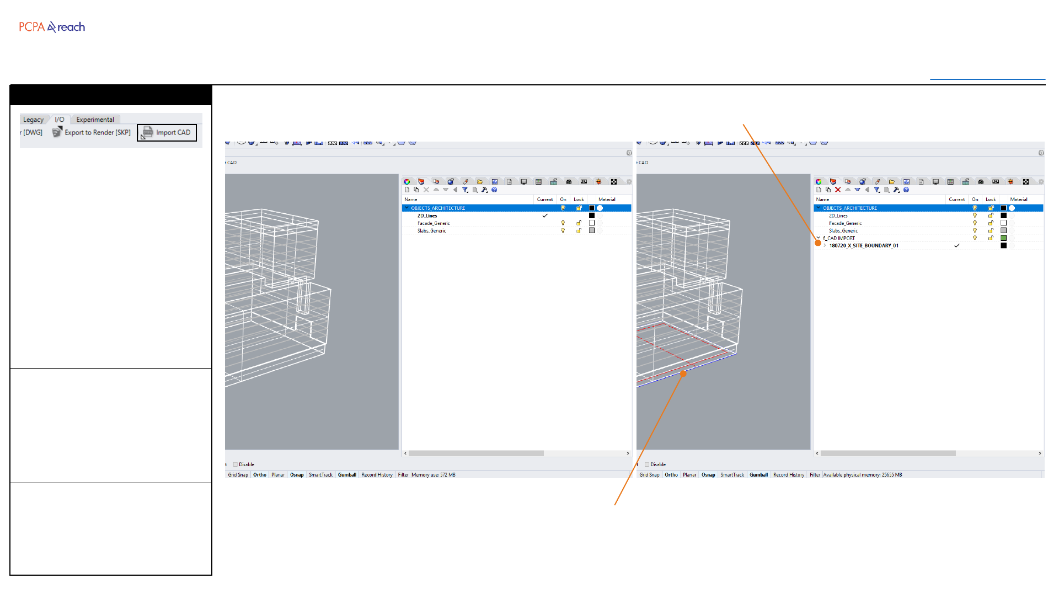Open layer help icon in right layer panel
Viewport: 1059px width, 595px height.
pyautogui.click(x=906, y=190)
